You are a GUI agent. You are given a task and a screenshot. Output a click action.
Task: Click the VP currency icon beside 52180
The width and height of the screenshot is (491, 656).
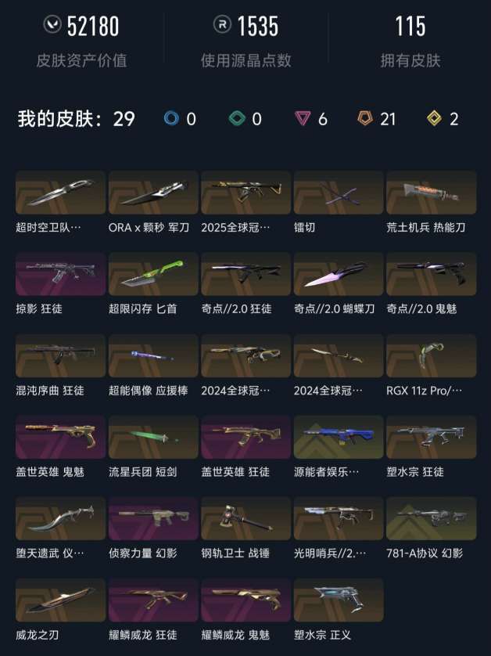click(x=52, y=24)
